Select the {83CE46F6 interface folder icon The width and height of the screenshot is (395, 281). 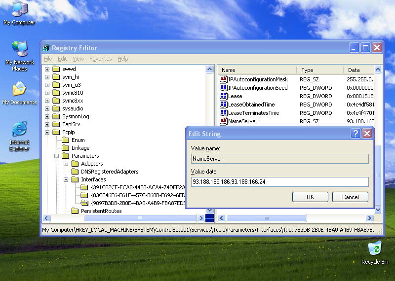[x=84, y=195]
